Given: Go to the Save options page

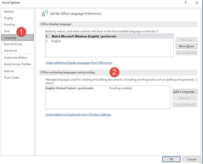Looking at the screenshot, I should point(7,31).
